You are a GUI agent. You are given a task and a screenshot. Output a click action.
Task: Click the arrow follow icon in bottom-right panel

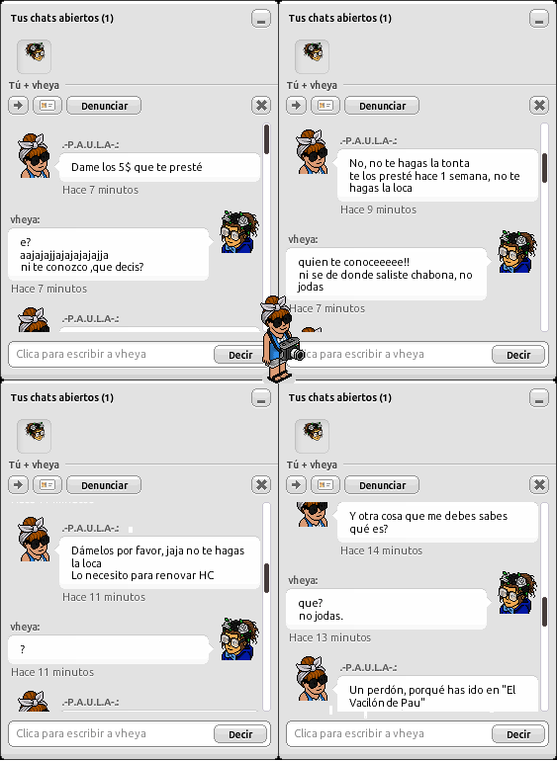(297, 485)
